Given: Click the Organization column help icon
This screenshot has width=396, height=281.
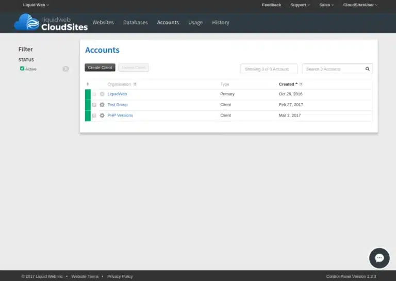Looking at the screenshot, I should coord(135,85).
